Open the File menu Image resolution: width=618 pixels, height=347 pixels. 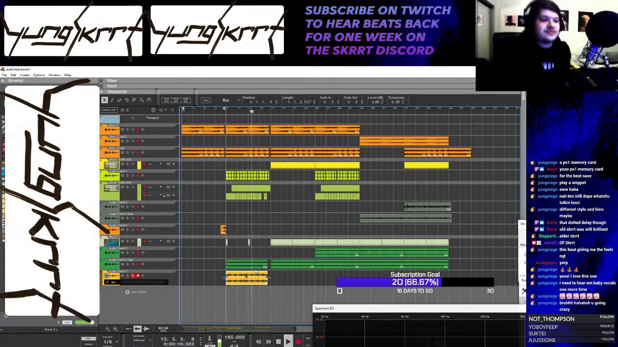coord(4,75)
